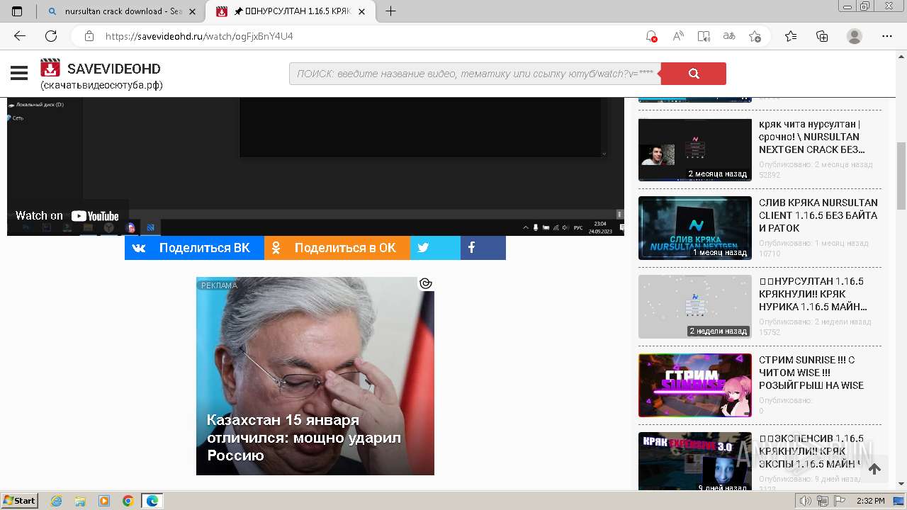This screenshot has width=907, height=510.
Task: Focus the video search input field
Action: (x=475, y=74)
